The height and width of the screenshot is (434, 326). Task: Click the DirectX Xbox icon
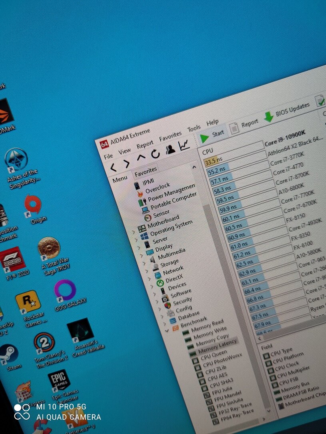160,283
